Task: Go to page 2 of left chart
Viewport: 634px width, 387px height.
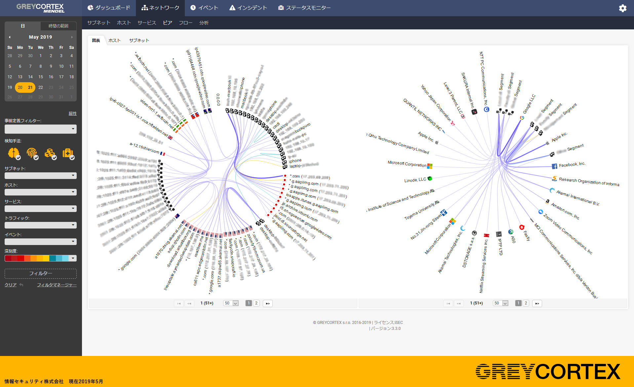Action: point(256,303)
